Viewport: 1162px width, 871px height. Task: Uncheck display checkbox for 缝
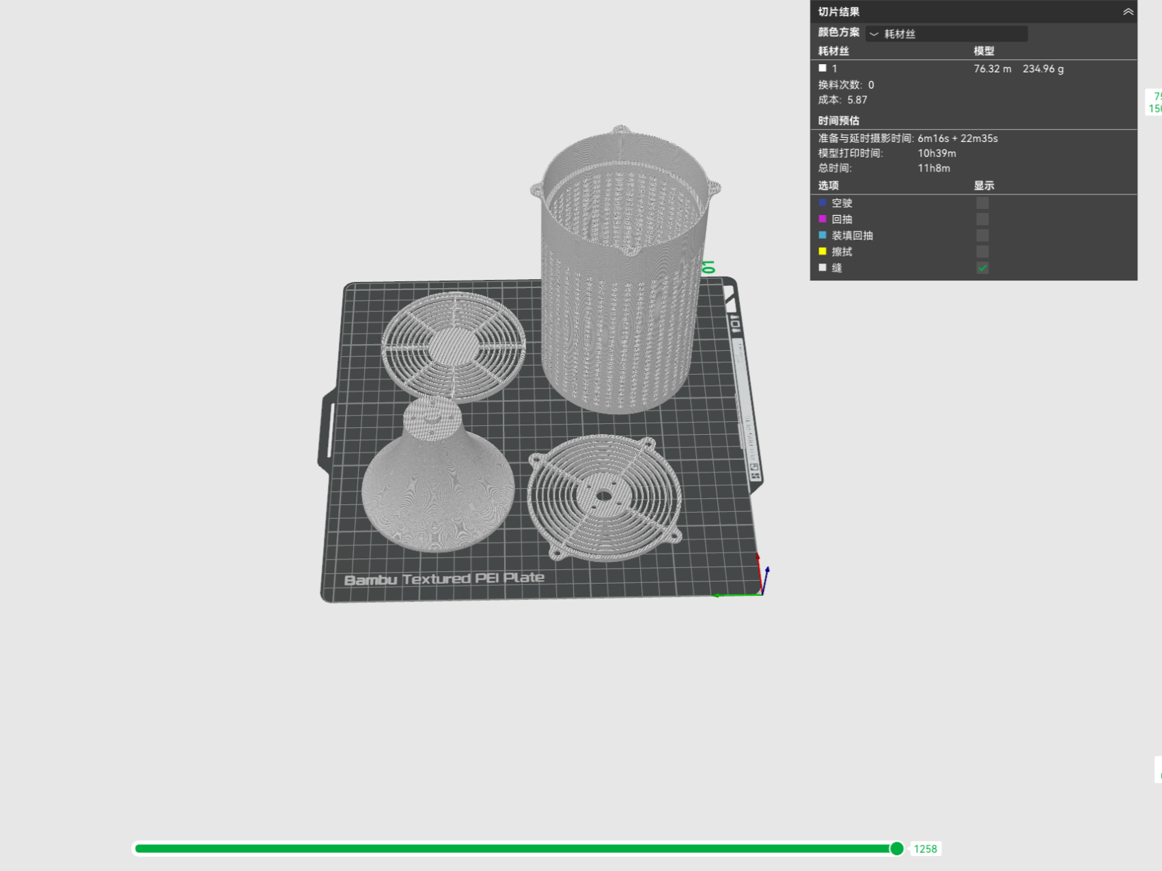pos(982,268)
